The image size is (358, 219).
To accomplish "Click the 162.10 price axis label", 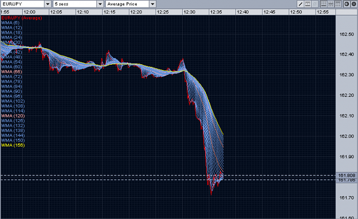I will (x=347, y=116).
